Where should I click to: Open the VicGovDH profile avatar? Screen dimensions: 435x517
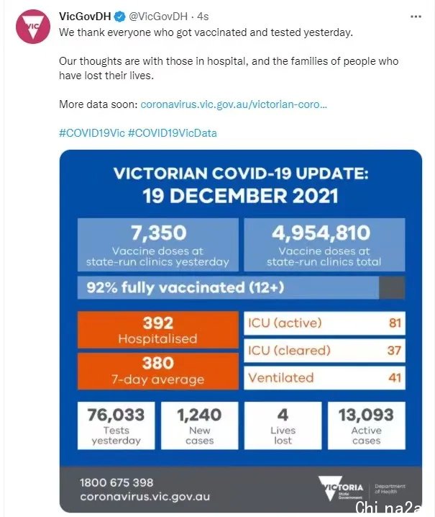pos(33,27)
